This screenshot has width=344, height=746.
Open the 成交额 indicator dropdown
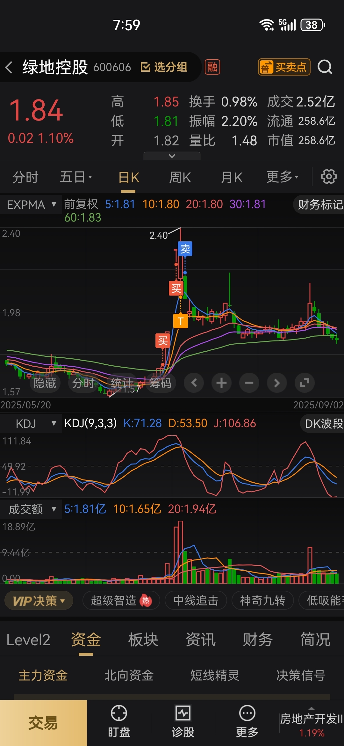click(31, 509)
